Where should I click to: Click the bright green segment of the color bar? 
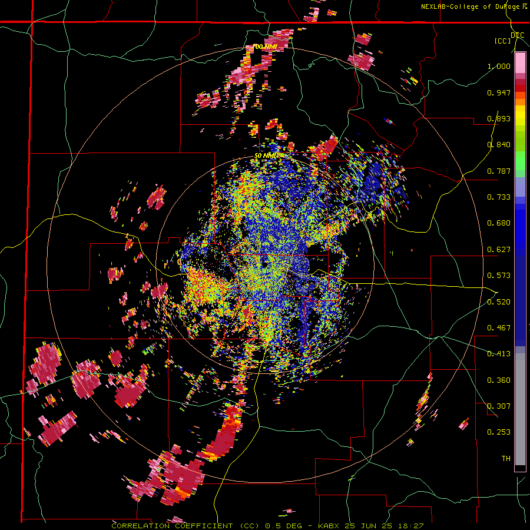pos(520,161)
